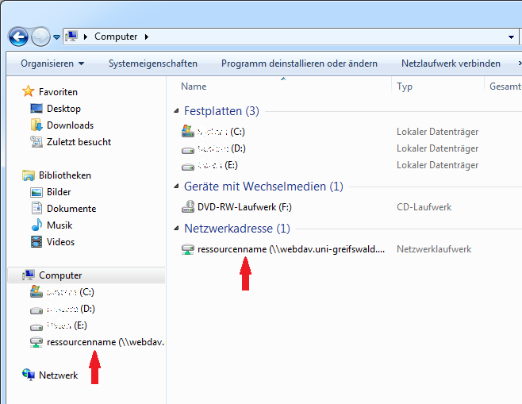Image resolution: width=522 pixels, height=404 pixels.
Task: Open the DVD-RW-Laufwerk (F:) drive icon
Action: (188, 207)
